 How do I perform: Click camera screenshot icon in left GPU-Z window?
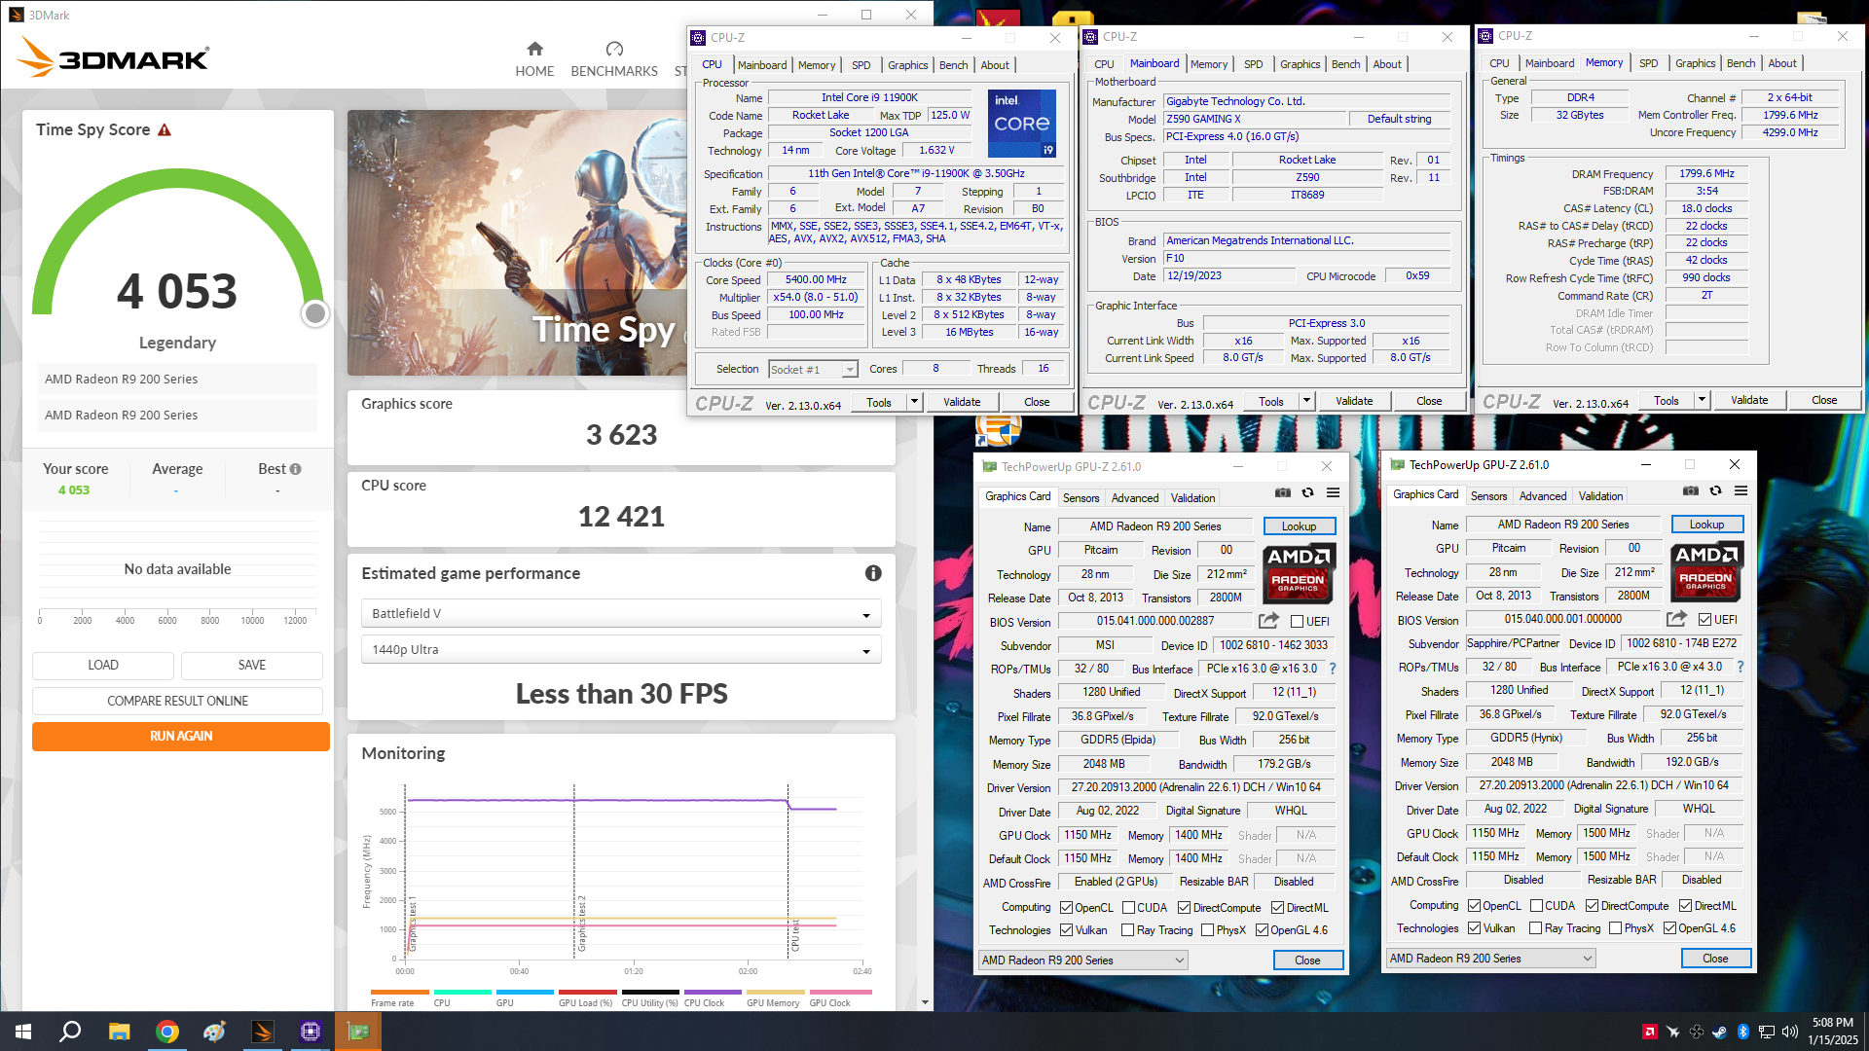(x=1283, y=492)
